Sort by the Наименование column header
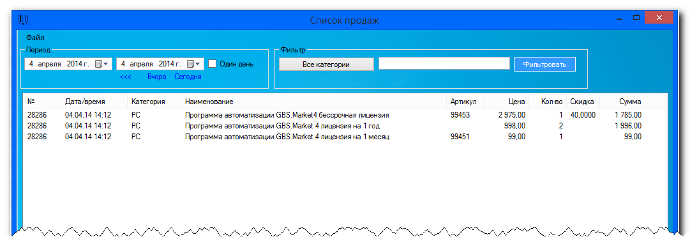The image size is (690, 237). pos(314,102)
